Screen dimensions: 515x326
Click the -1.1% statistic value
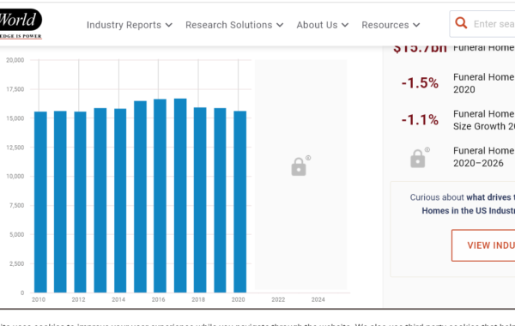click(420, 119)
